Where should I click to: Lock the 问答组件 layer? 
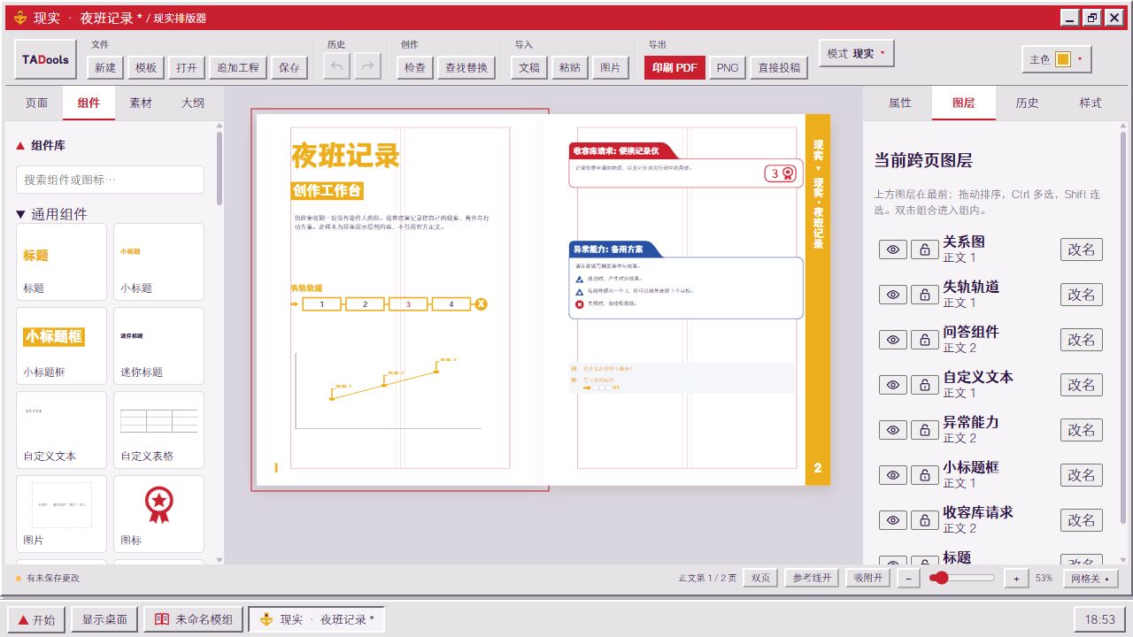(x=925, y=340)
